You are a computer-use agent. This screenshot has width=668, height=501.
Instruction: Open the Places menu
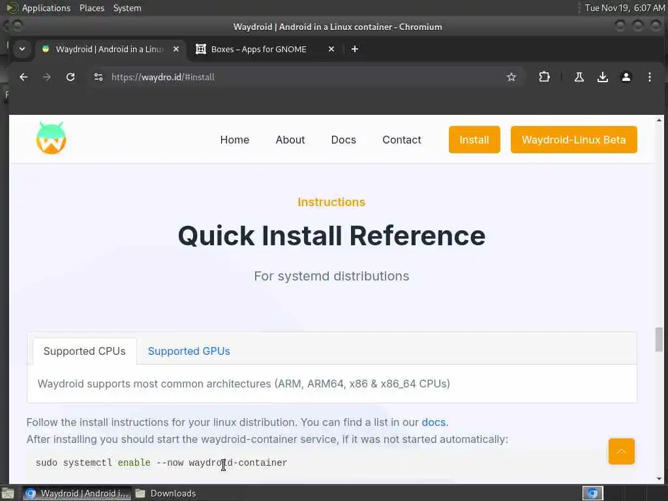92,8
